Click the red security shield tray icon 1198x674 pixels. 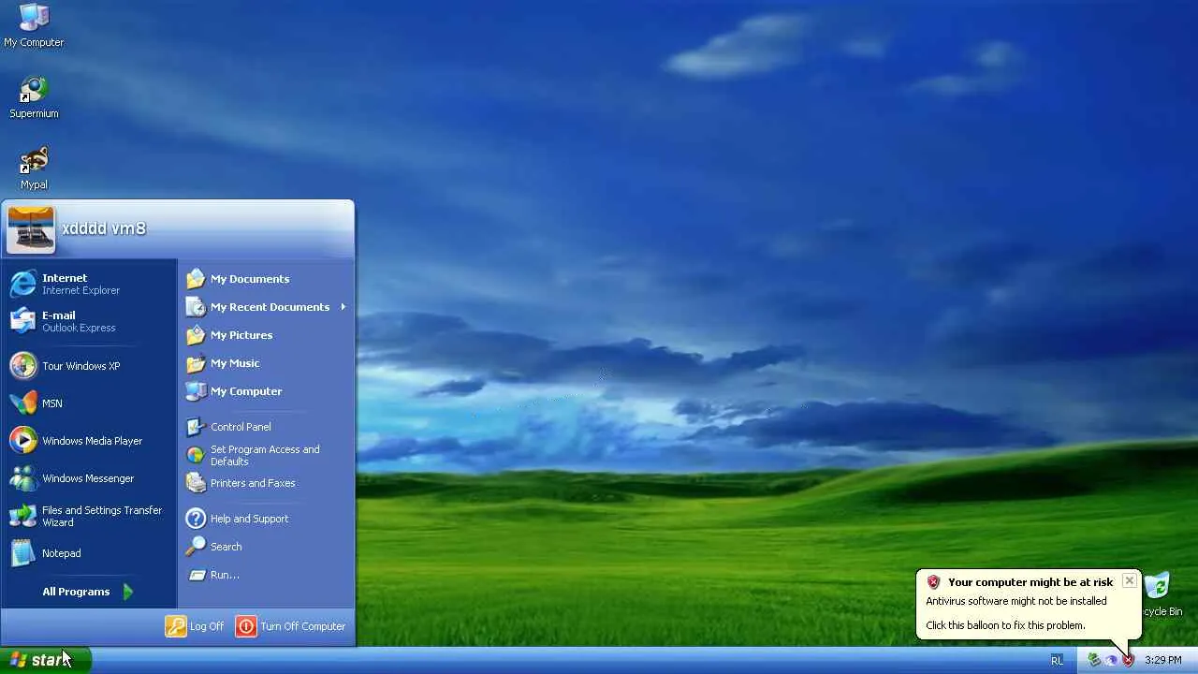tap(1128, 660)
